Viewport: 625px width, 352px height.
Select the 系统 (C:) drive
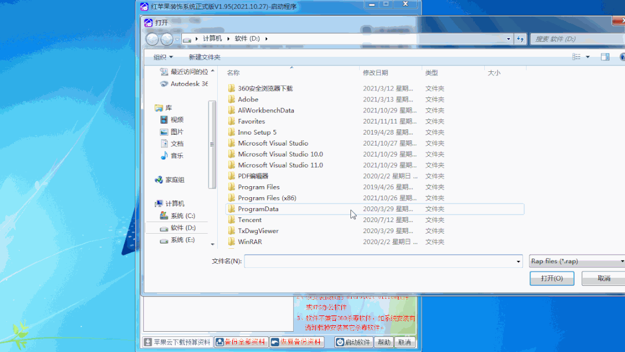[178, 216]
